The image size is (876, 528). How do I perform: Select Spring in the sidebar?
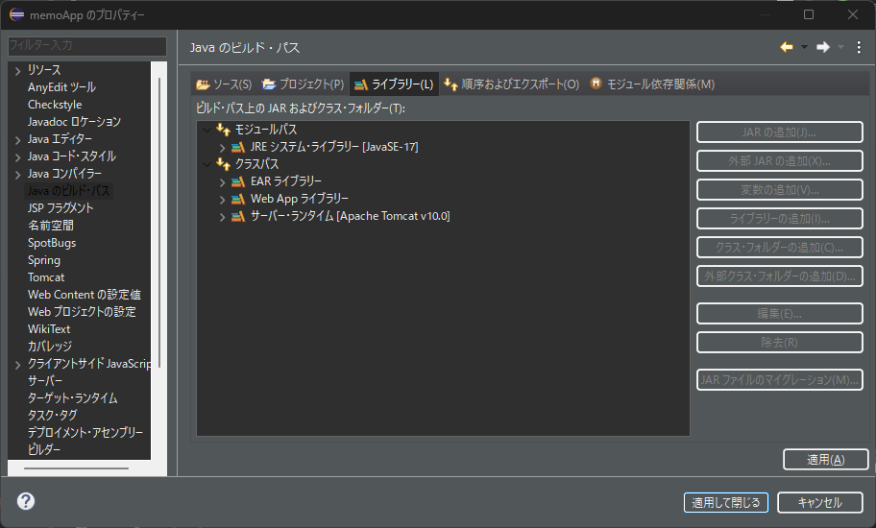click(x=44, y=260)
